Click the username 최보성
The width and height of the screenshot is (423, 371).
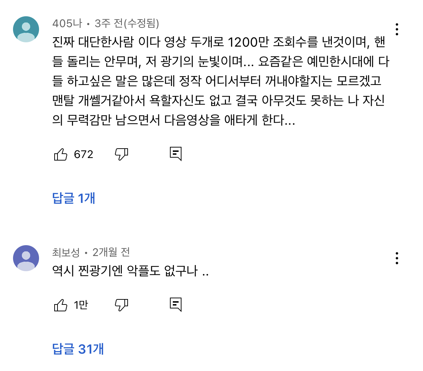pyautogui.click(x=66, y=252)
